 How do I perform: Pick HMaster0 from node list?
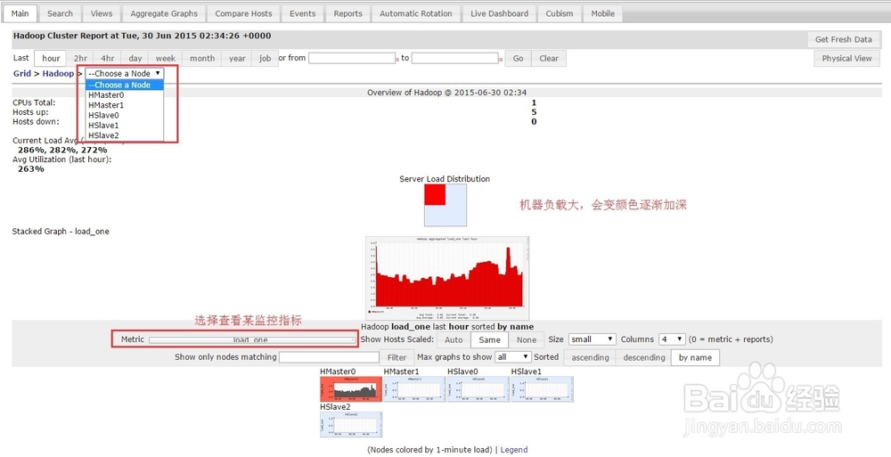(x=125, y=95)
